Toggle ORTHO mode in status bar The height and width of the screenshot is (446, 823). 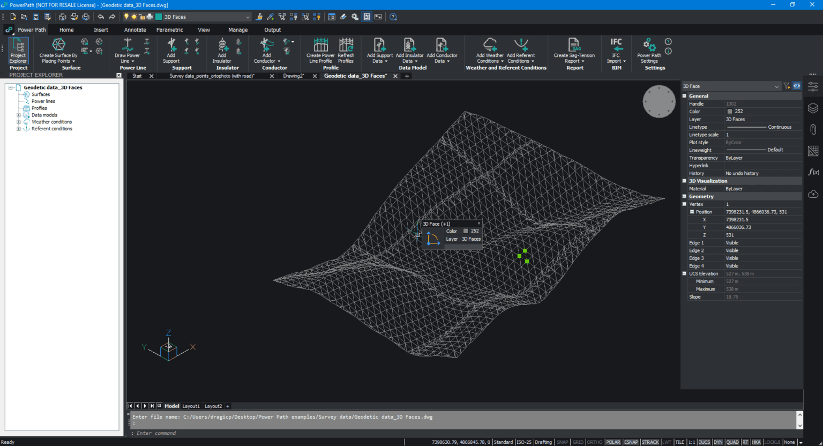tap(595, 442)
